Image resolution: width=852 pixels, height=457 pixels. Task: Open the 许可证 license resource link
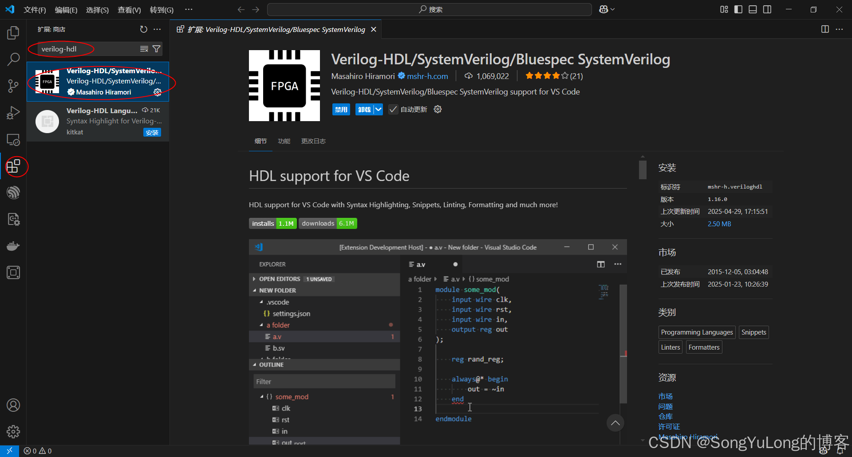pos(669,427)
